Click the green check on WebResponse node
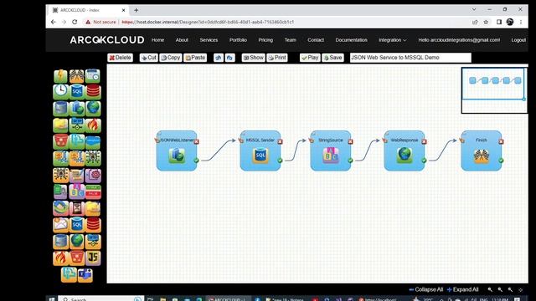This screenshot has width=536, height=301. (x=425, y=161)
